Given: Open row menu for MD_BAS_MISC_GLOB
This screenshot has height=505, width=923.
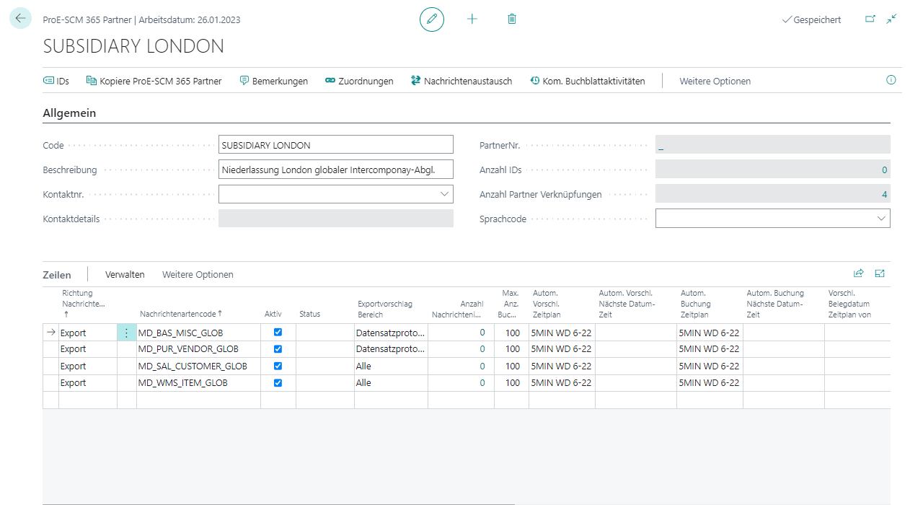Looking at the screenshot, I should [126, 332].
